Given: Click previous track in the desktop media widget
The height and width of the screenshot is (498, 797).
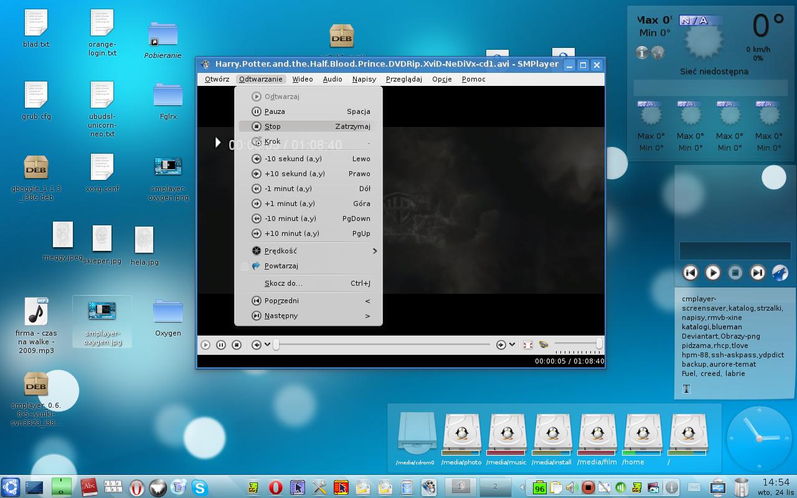Looking at the screenshot, I should pyautogui.click(x=690, y=273).
